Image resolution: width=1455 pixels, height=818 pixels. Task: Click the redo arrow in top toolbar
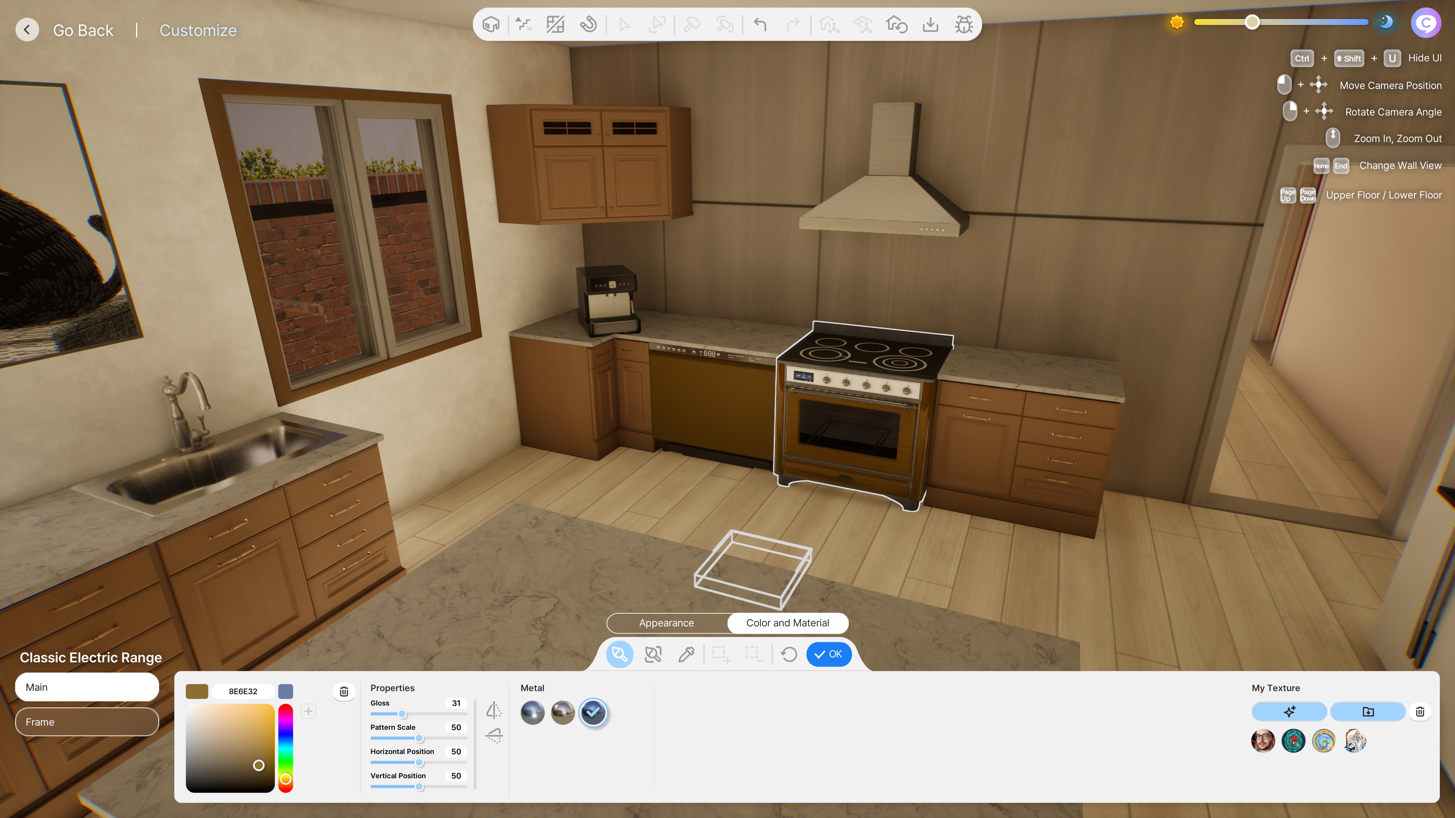coord(793,24)
